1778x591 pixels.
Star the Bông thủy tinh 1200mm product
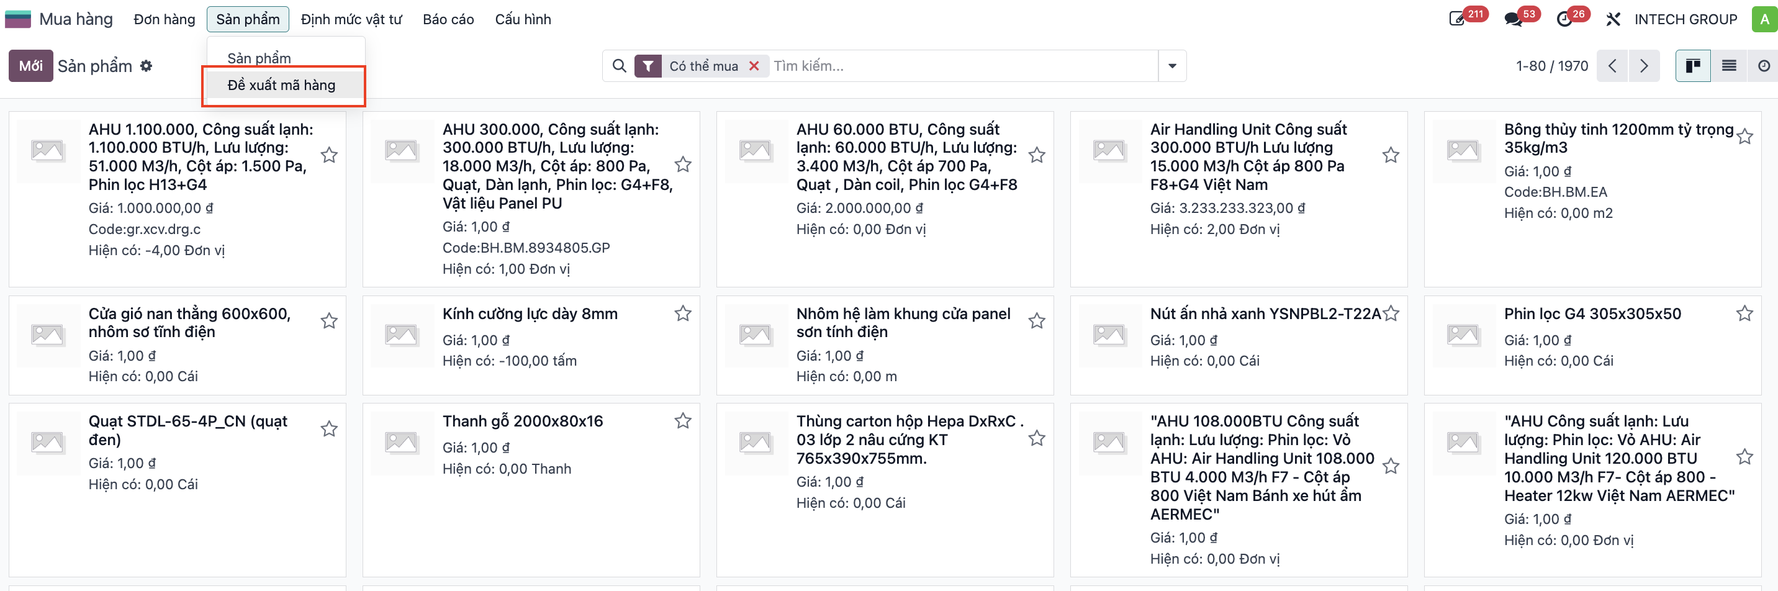1744,137
